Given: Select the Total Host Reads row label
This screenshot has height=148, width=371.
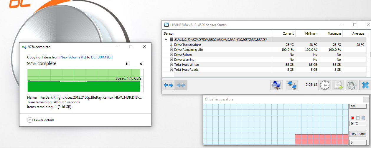Looking at the screenshot, I should (186, 70).
